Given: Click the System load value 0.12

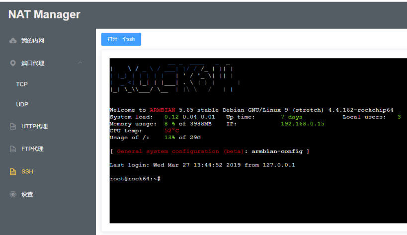Looking at the screenshot, I should pyautogui.click(x=171, y=117).
